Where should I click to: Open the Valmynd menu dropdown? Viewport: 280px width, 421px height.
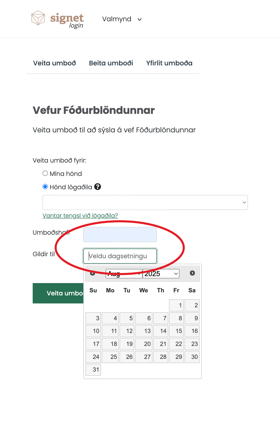click(x=122, y=19)
